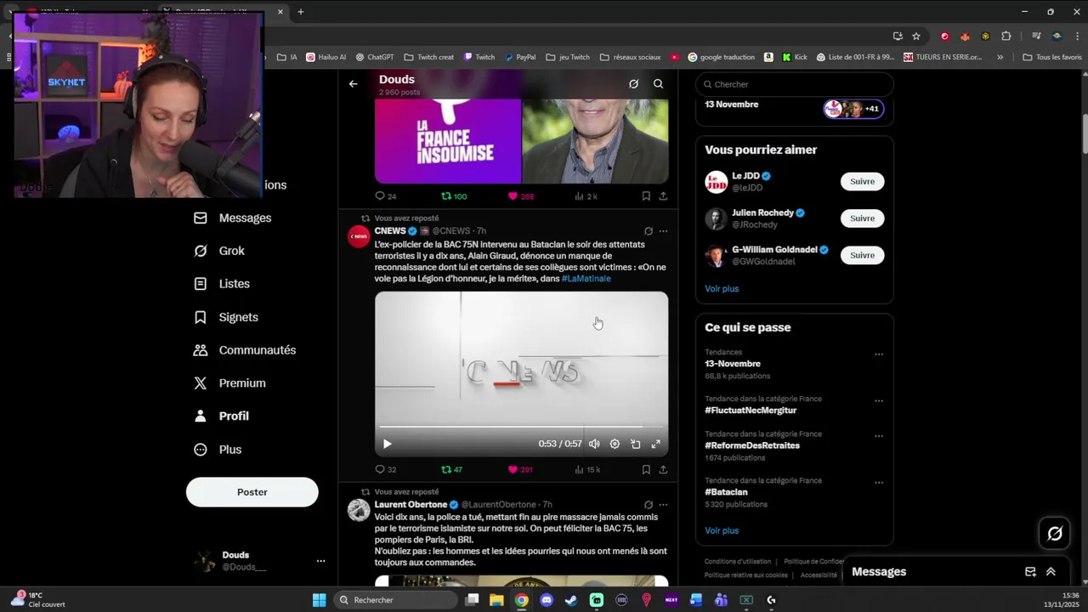This screenshot has width=1088, height=612.
Task: Open Signets in the left sidebar
Action: 225,317
